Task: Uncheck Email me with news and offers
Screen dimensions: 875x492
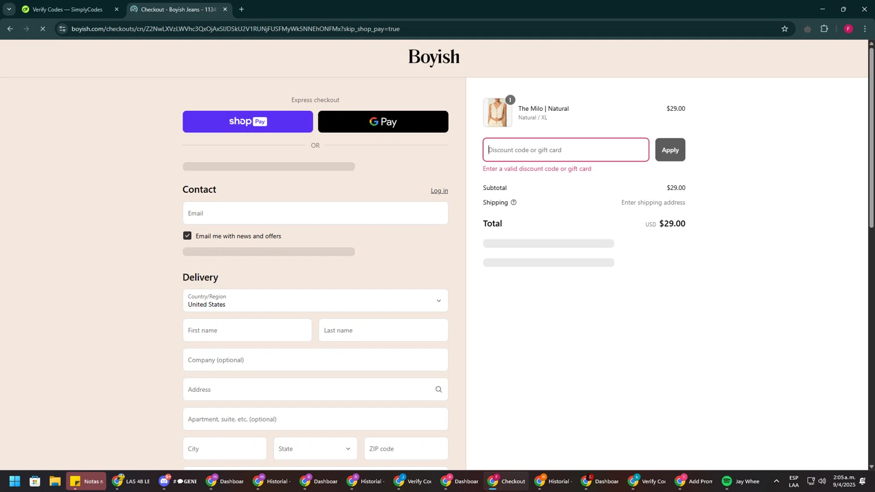Action: pos(187,236)
